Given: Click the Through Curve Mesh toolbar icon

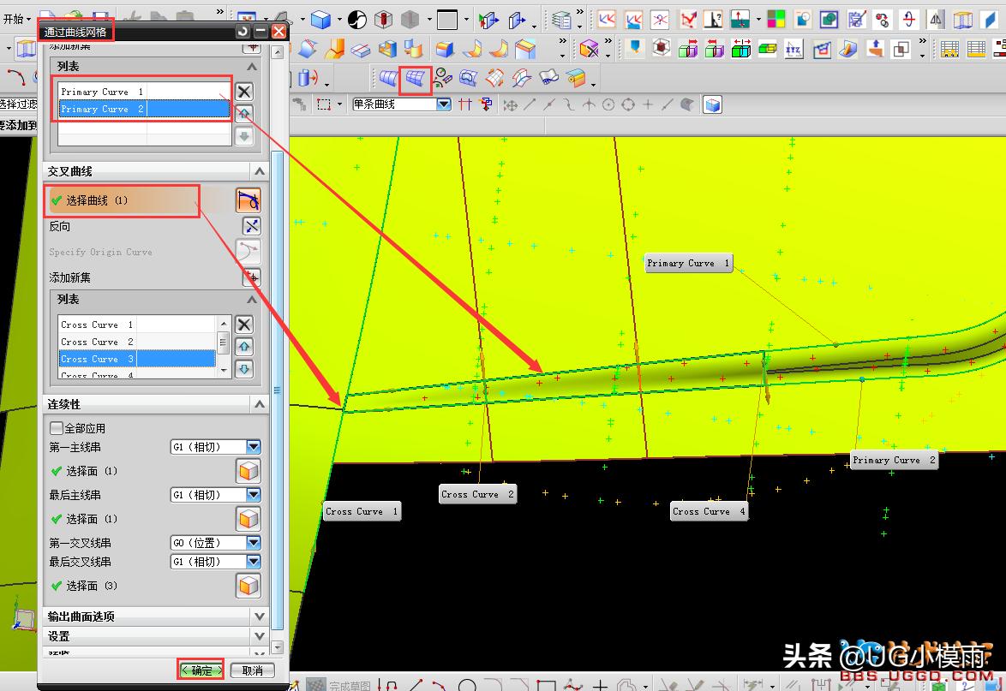Looking at the screenshot, I should coord(416,79).
